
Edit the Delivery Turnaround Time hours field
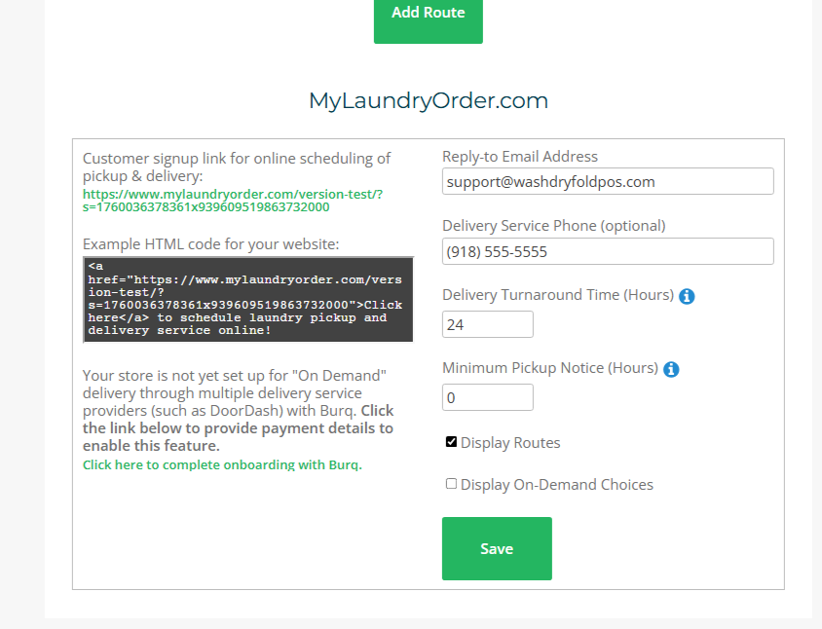click(488, 324)
